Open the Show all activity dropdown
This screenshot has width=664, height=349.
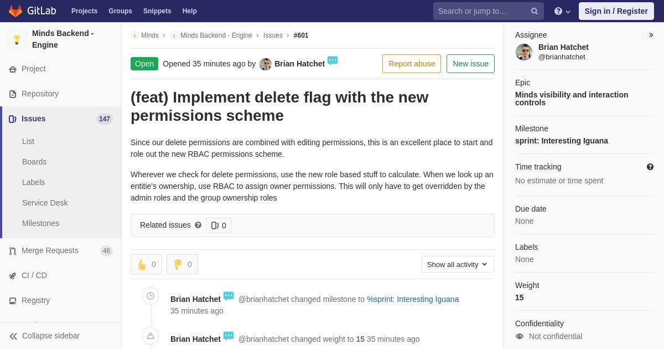click(458, 264)
